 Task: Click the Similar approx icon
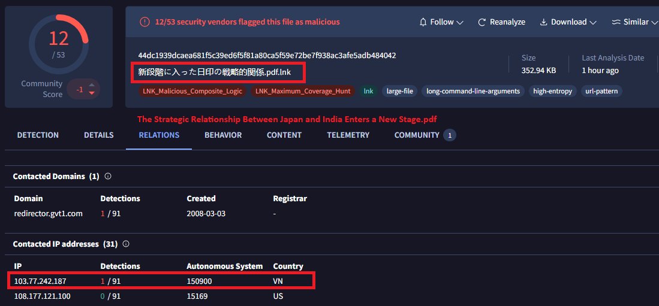tap(616, 22)
